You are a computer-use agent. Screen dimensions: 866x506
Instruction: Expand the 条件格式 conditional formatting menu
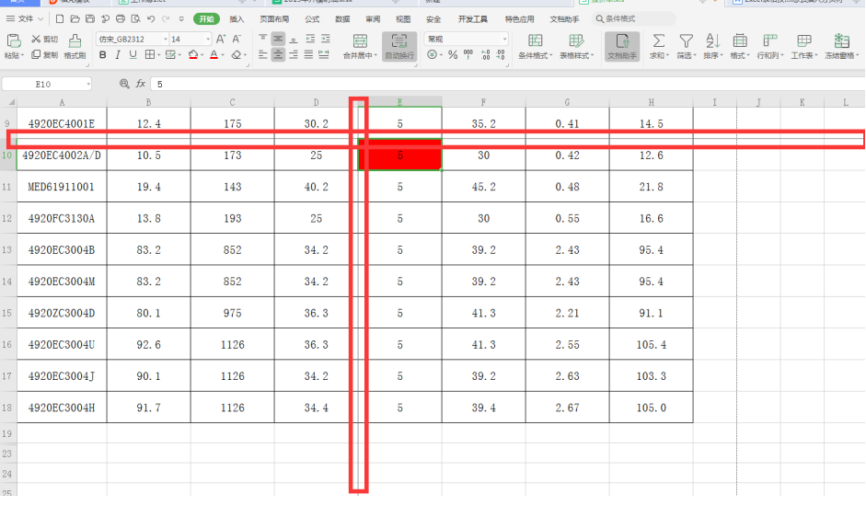tap(550, 56)
